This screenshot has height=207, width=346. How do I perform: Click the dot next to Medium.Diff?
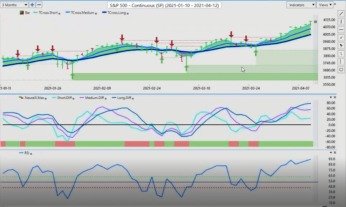coord(106,98)
